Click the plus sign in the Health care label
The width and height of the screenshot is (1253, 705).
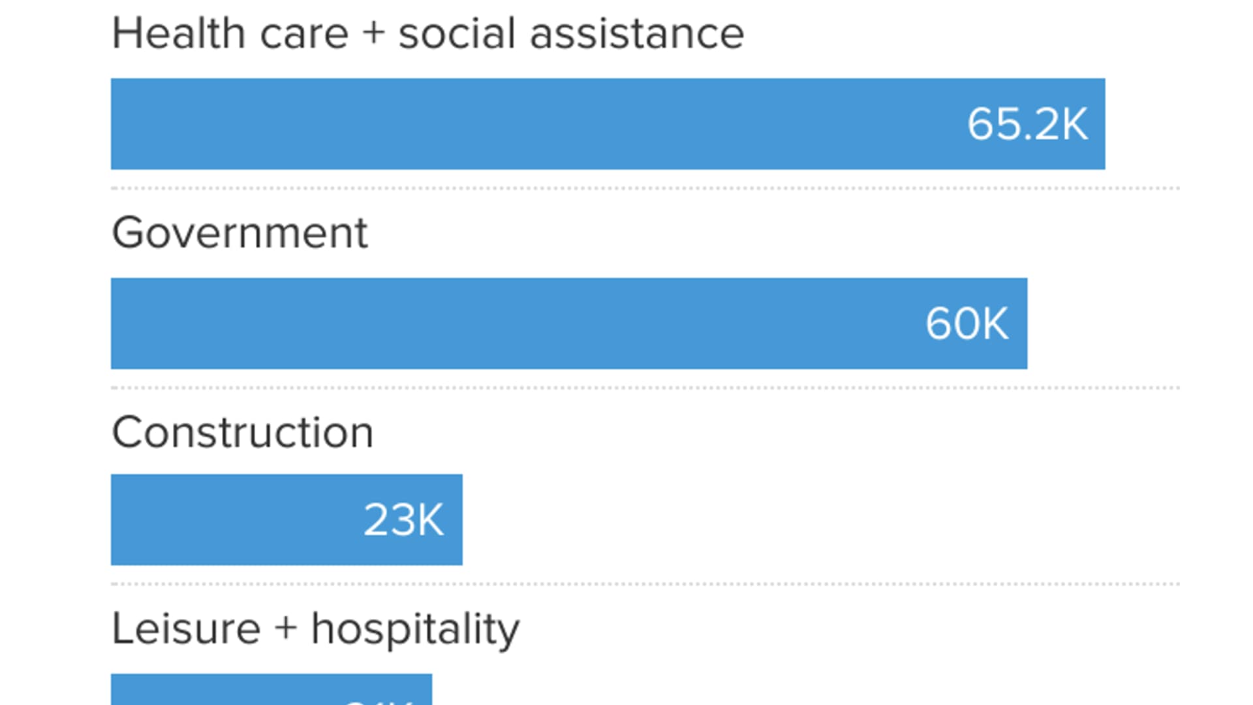374,34
